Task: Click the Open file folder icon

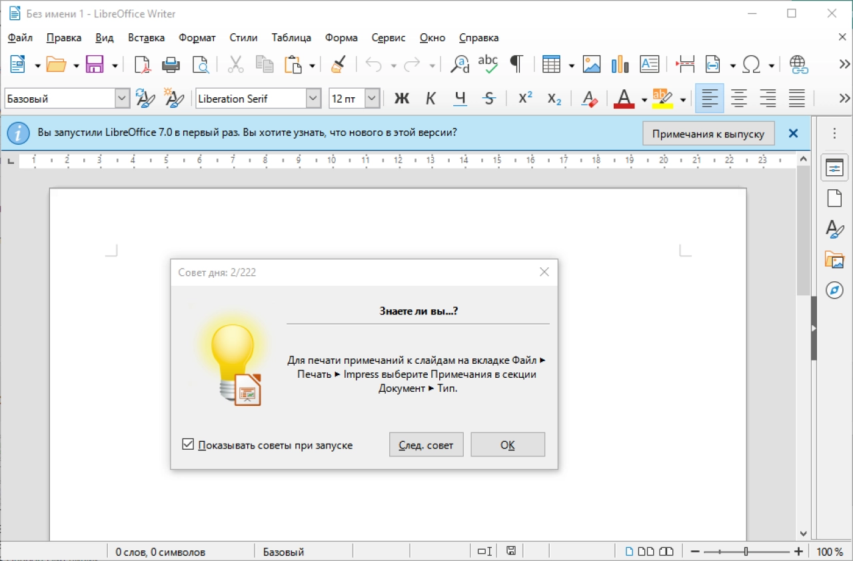Action: point(56,65)
